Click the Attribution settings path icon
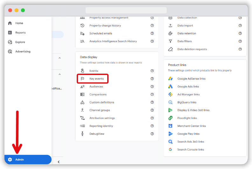This screenshot has width=252, height=169. click(82, 118)
